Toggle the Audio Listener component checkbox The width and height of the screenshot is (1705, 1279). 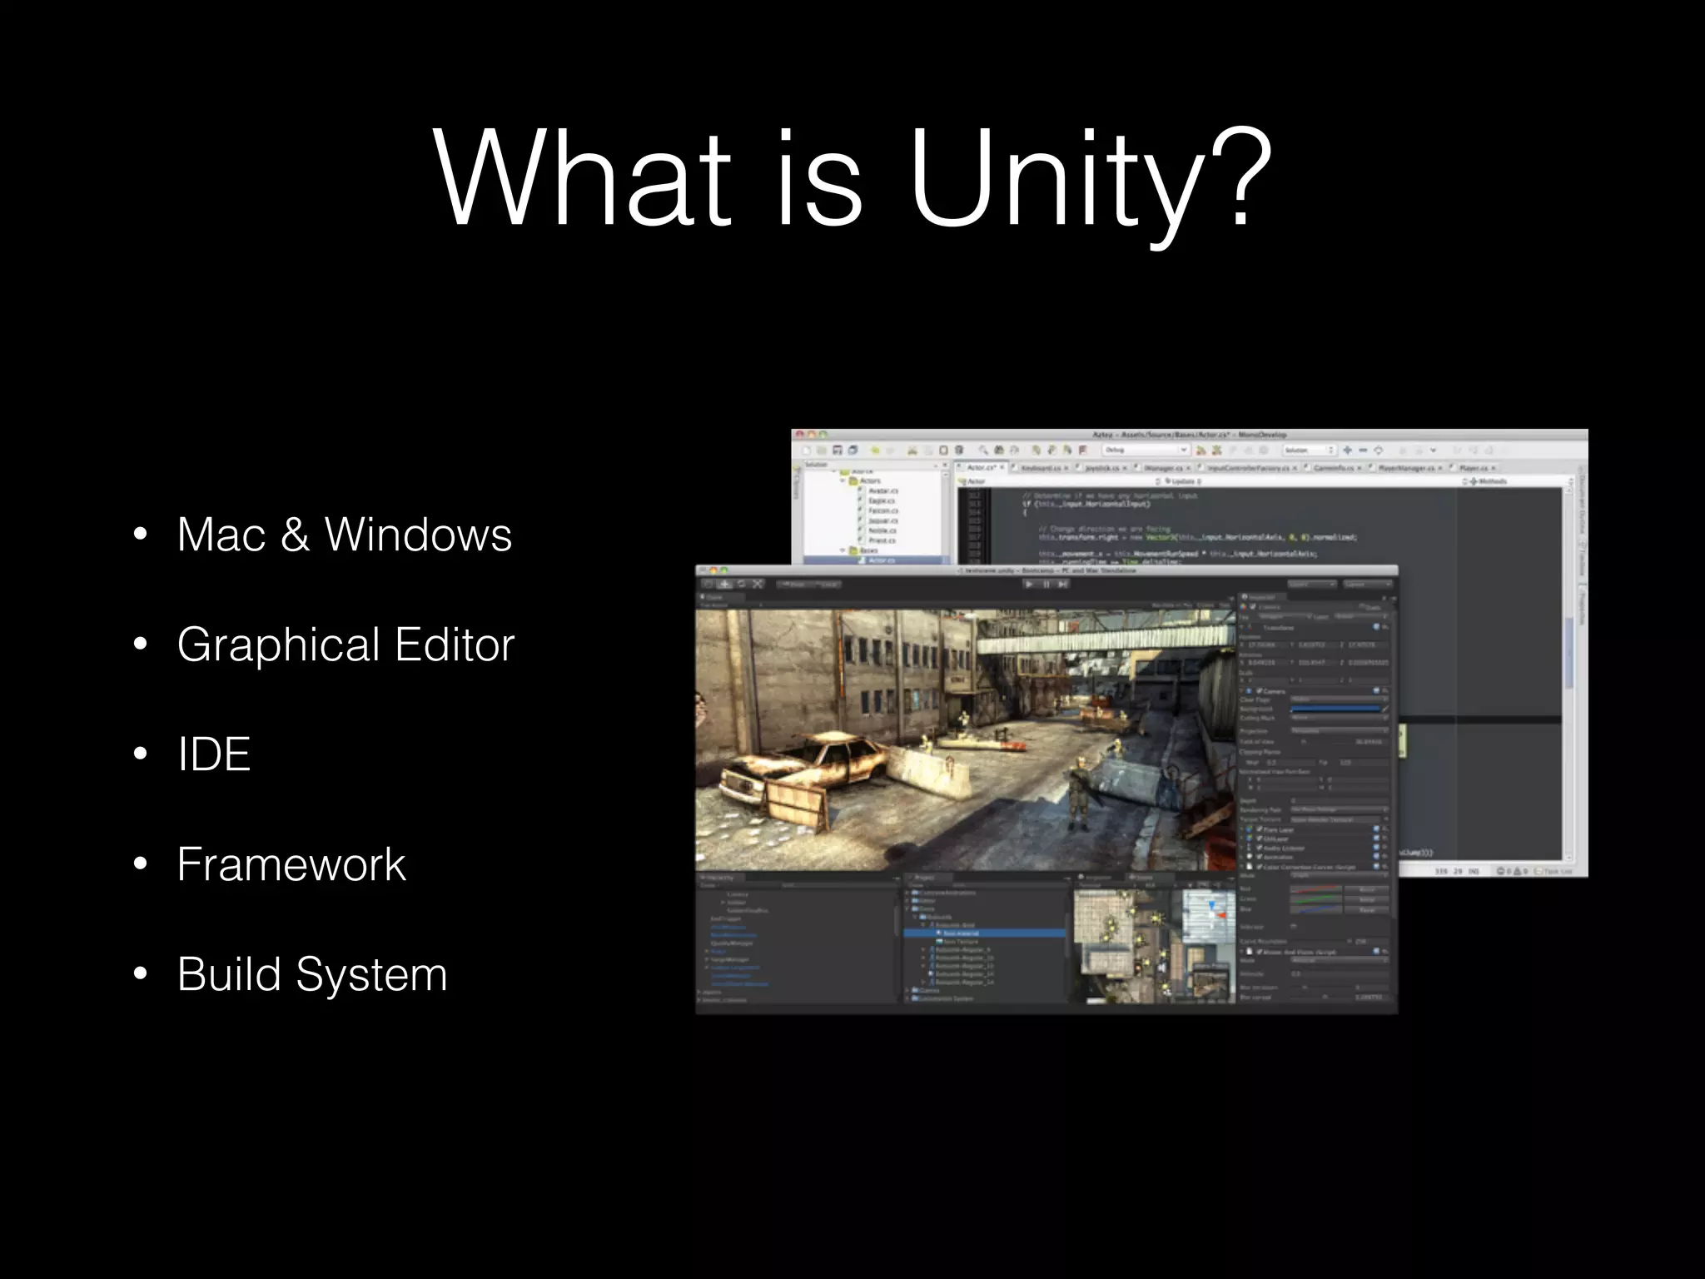(x=1259, y=848)
